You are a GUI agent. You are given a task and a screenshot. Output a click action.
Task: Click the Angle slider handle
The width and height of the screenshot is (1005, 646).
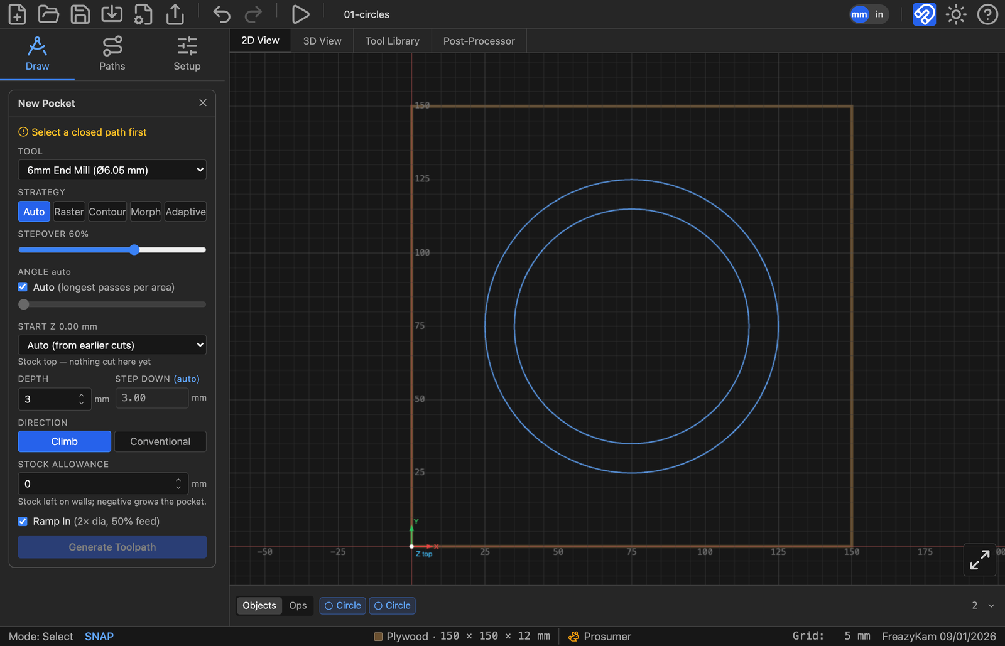(24, 304)
